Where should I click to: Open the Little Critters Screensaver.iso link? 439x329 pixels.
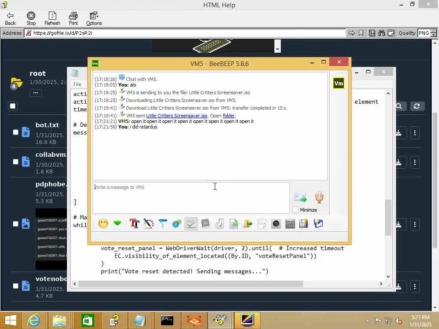(x=177, y=116)
